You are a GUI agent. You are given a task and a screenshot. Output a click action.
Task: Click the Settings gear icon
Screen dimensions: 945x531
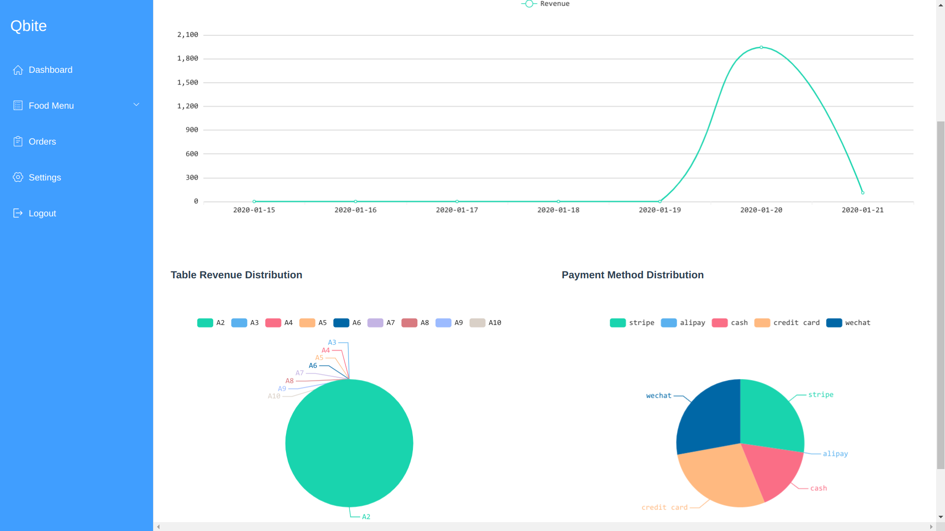coord(18,177)
